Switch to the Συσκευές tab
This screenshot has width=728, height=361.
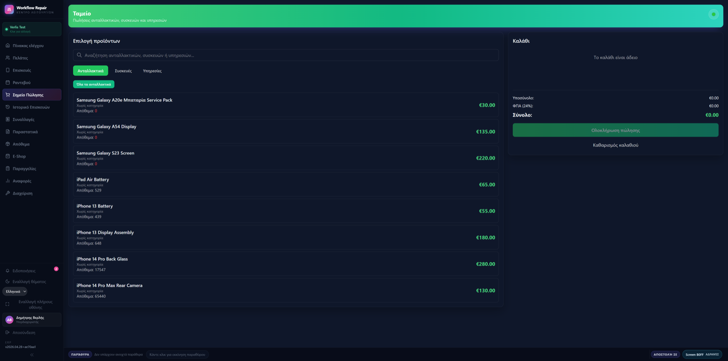pyautogui.click(x=123, y=71)
